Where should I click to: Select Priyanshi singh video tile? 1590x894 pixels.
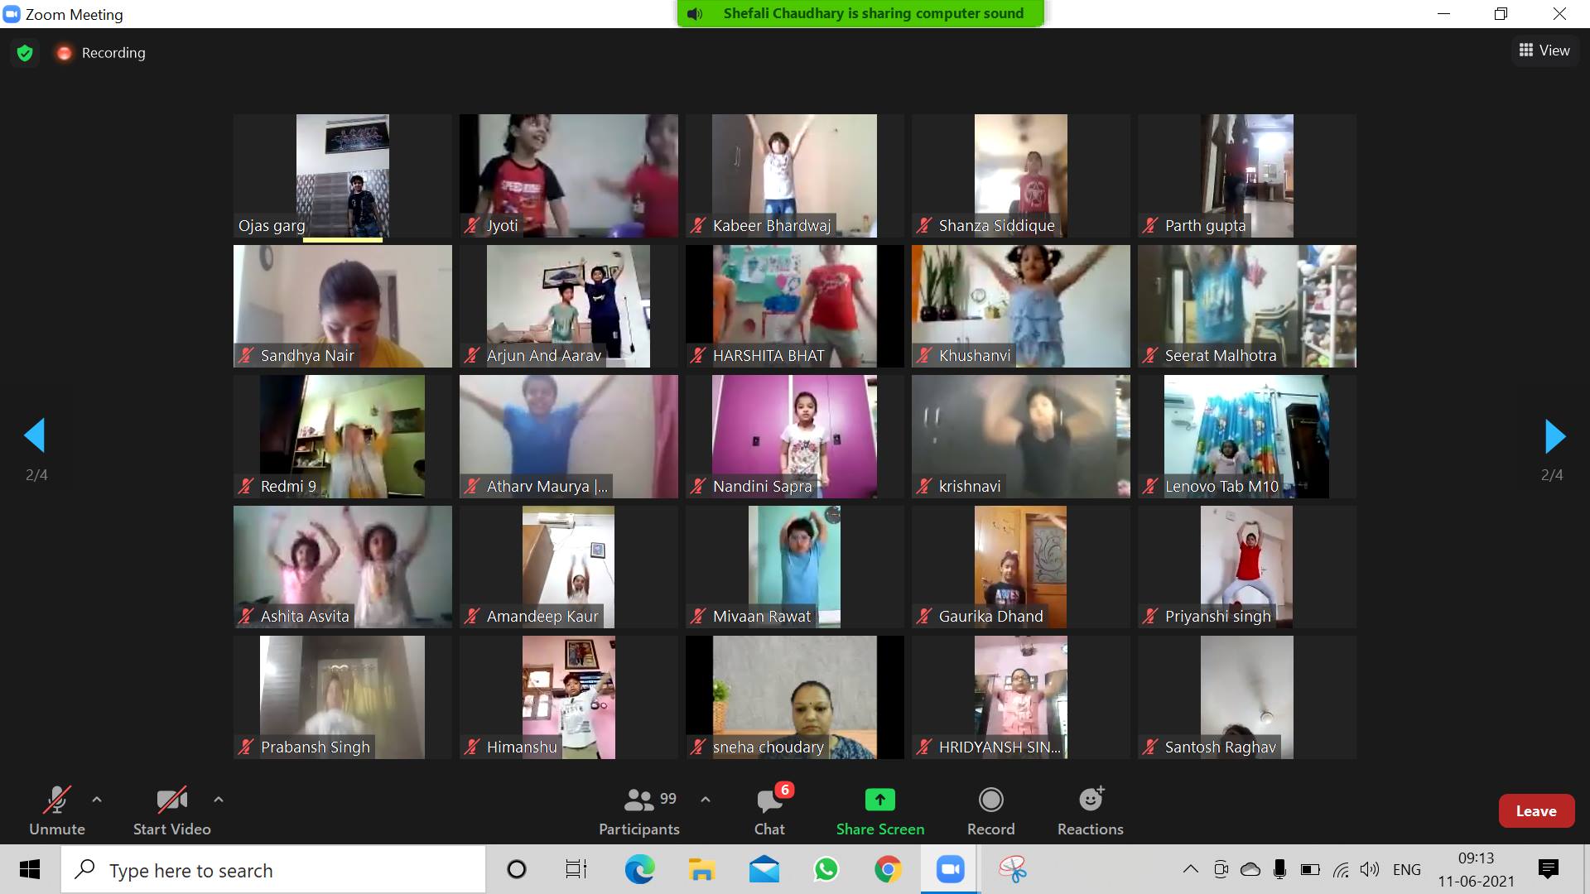tap(1247, 567)
